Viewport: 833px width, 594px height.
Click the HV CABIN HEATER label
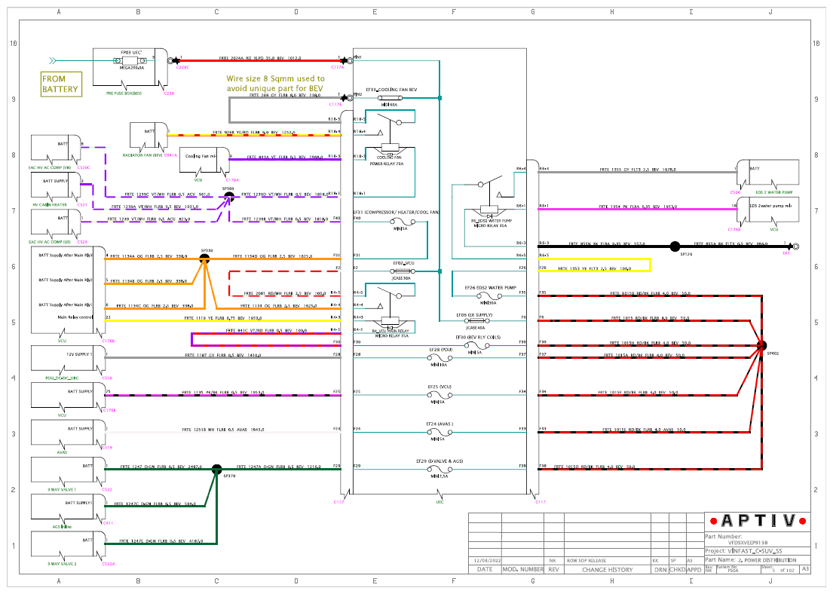click(x=50, y=204)
